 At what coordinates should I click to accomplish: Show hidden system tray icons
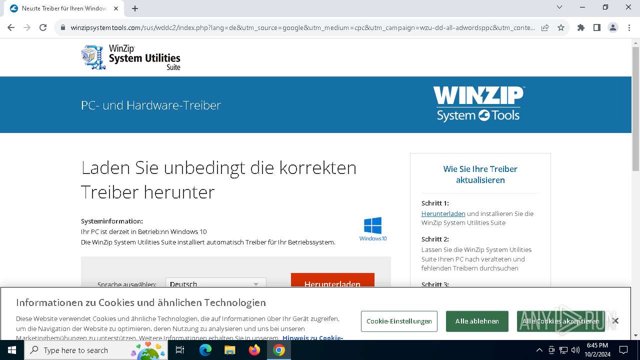coord(539,350)
